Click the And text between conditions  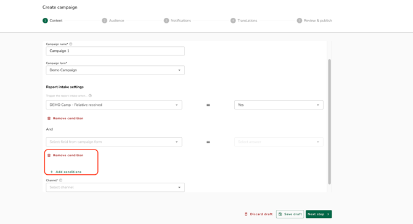pyautogui.click(x=49, y=129)
